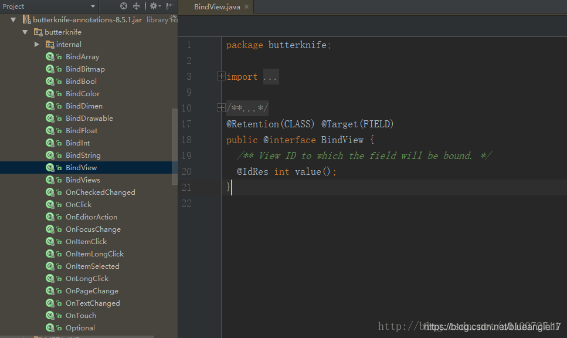Click the butterknife-annotations jar library icon

click(x=27, y=19)
